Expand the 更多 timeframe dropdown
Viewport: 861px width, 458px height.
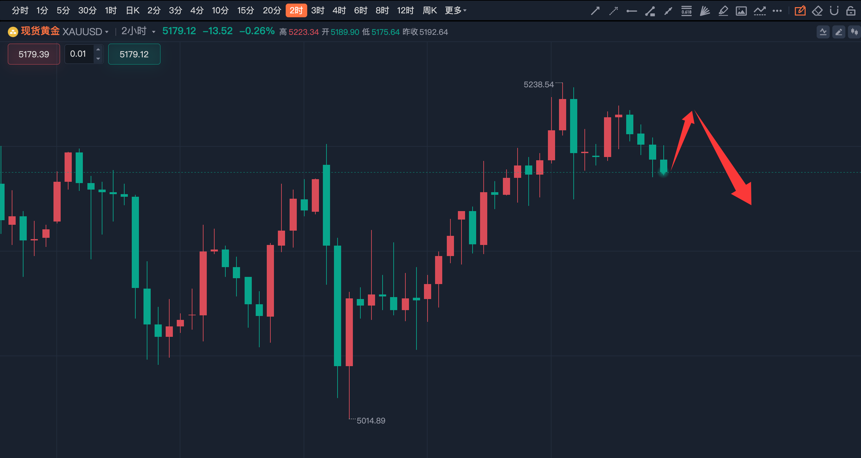tap(456, 11)
